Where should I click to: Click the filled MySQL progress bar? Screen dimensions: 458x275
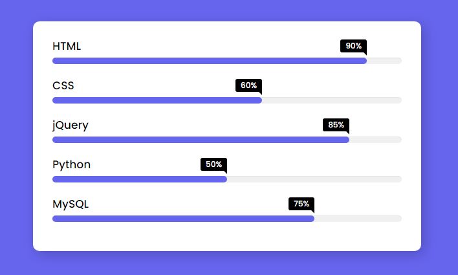tap(184, 219)
